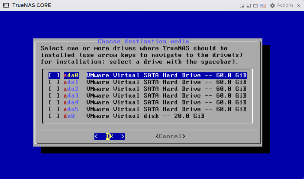Toggle the ada1 drive checkbox
This screenshot has height=179, width=304.
54,82
